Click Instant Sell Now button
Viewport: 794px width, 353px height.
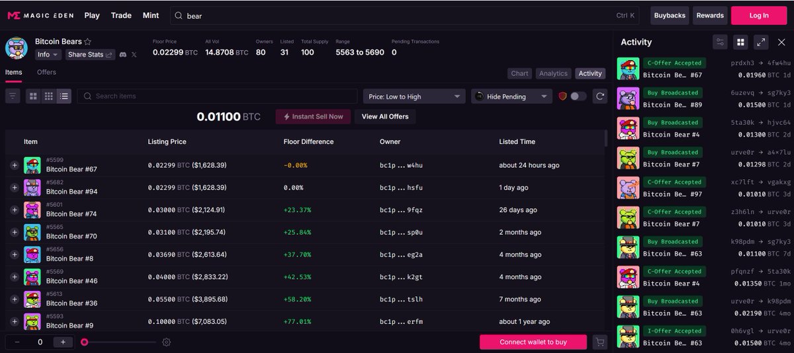[314, 116]
